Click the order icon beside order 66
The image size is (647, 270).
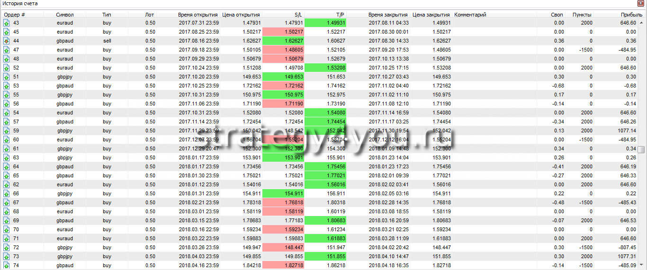coord(7,193)
